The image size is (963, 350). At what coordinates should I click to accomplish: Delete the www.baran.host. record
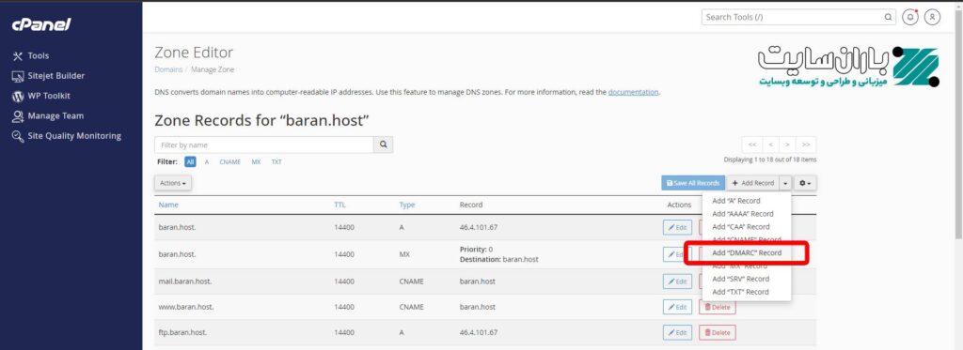click(x=718, y=307)
